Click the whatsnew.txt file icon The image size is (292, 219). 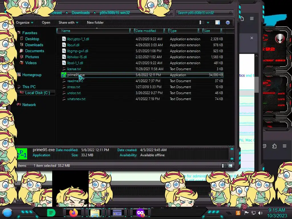pyautogui.click(x=64, y=99)
